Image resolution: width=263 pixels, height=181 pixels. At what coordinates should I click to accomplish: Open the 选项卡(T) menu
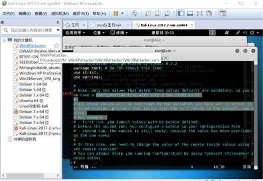81,13
